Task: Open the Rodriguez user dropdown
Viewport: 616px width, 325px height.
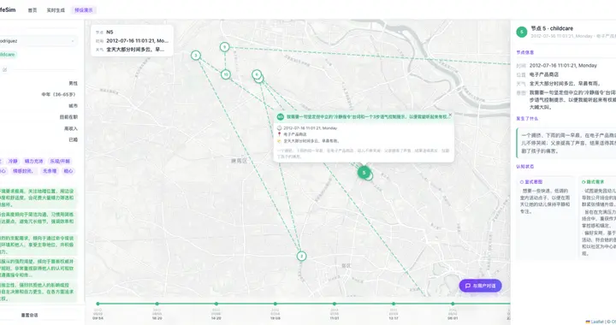Action: point(38,41)
